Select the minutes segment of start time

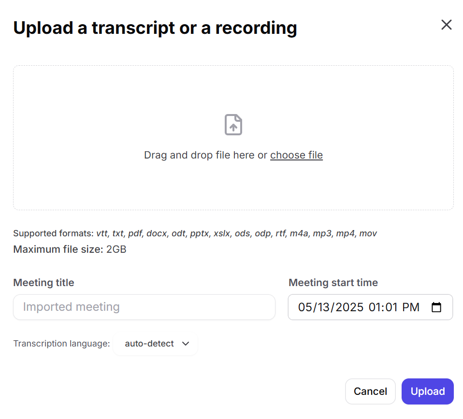[x=391, y=307]
